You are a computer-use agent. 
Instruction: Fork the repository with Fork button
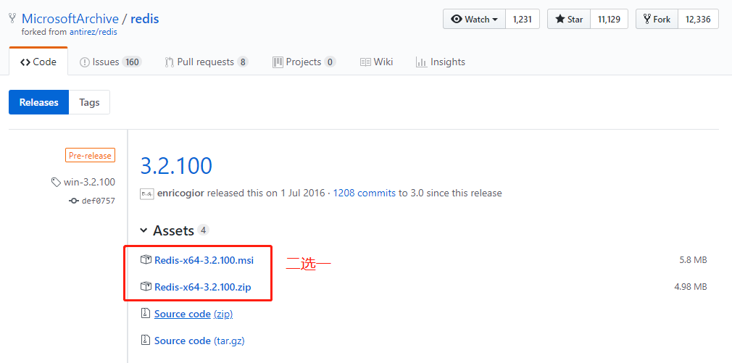coord(657,19)
